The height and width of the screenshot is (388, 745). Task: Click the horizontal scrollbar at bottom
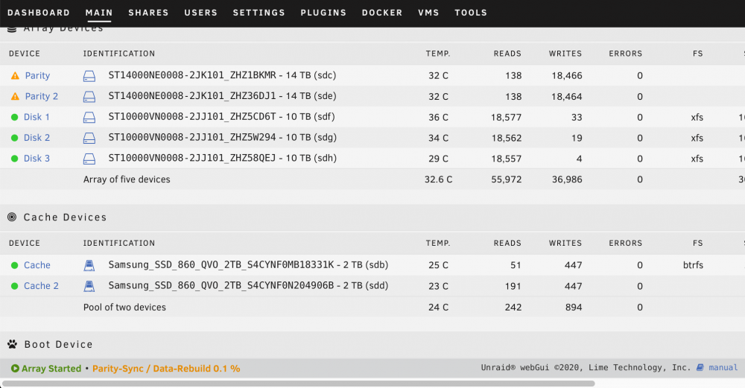point(299,384)
